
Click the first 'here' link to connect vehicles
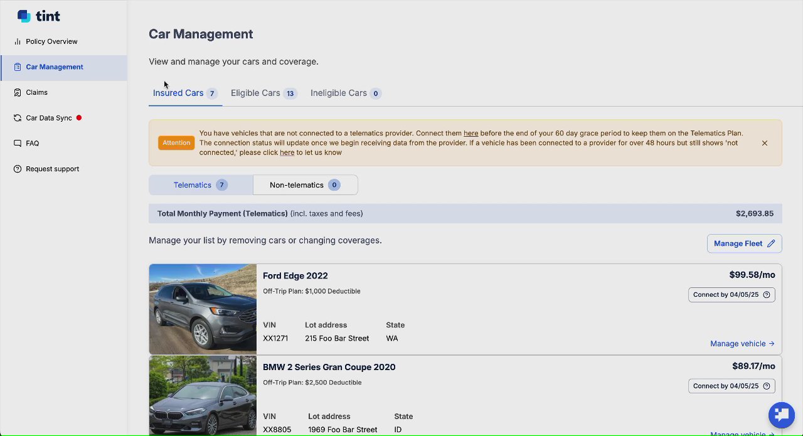pos(471,134)
